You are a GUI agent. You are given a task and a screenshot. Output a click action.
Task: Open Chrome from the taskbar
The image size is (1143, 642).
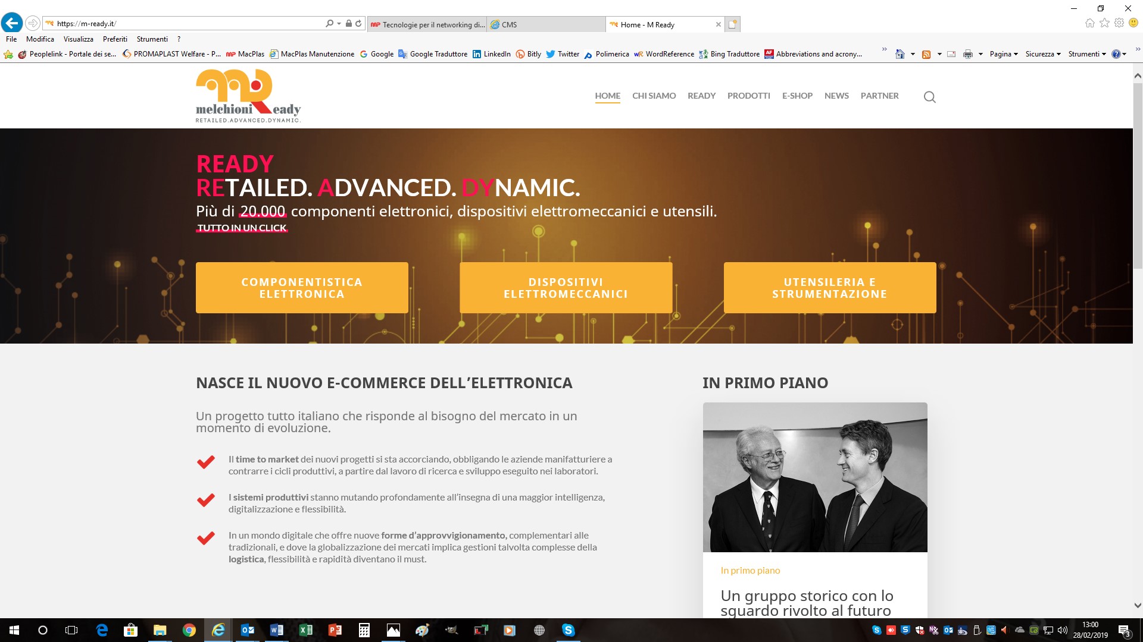coord(189,630)
